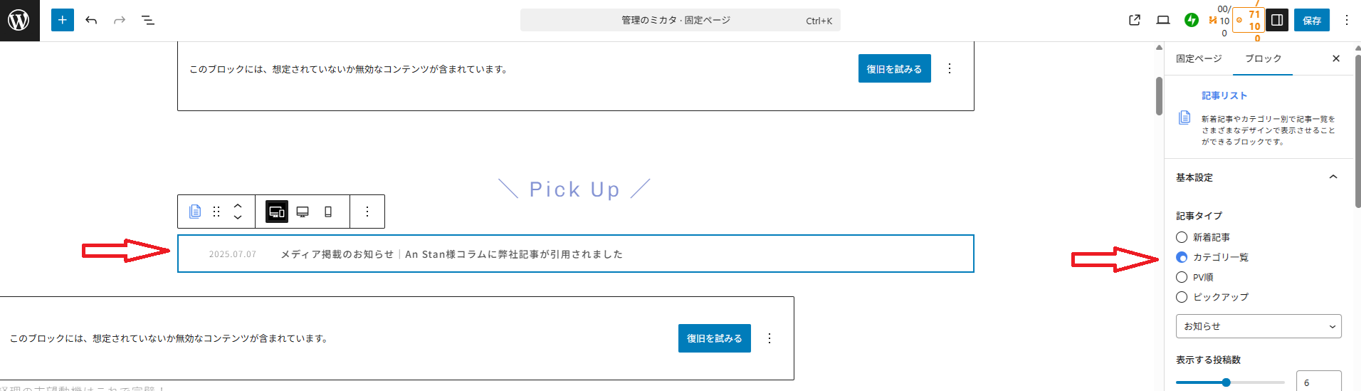Toggle the settings sidebar panel icon
The height and width of the screenshot is (391, 1361).
pos(1277,20)
